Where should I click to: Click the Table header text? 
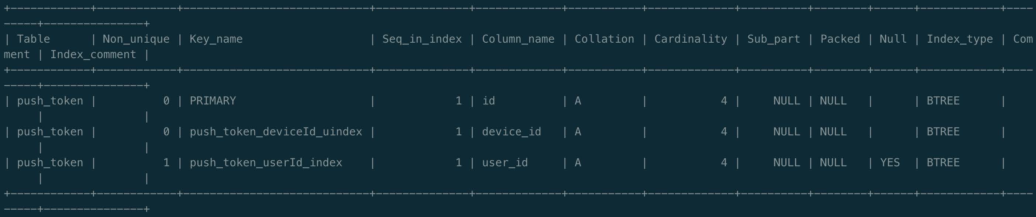(33, 39)
